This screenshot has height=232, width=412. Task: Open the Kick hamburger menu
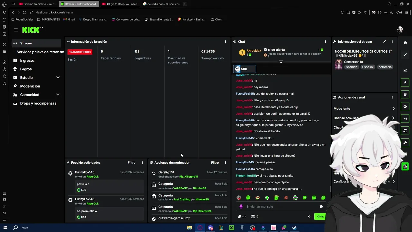tap(16, 30)
